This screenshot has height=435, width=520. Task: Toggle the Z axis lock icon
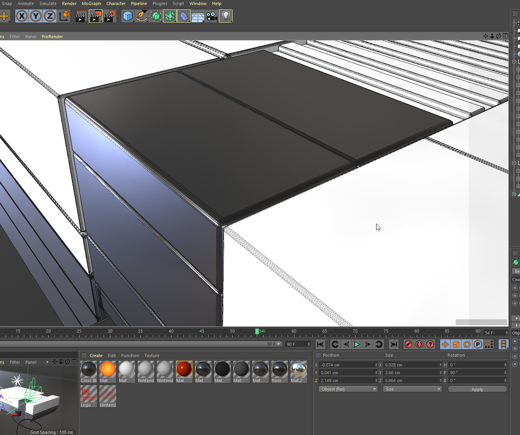point(50,16)
